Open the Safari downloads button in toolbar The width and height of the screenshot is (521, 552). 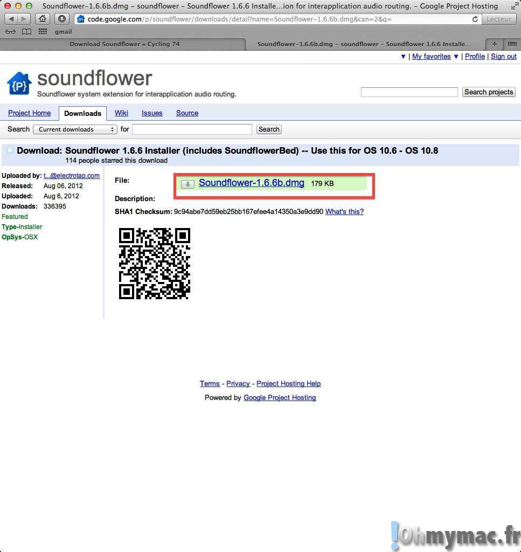(61, 19)
